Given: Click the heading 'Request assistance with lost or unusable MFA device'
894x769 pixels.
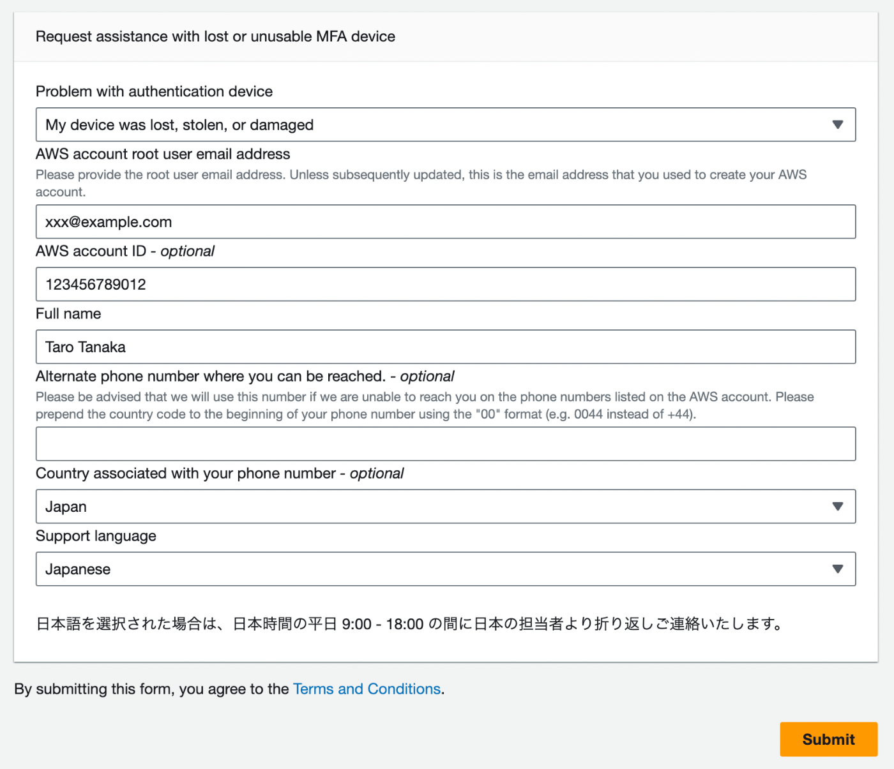Looking at the screenshot, I should [x=215, y=36].
